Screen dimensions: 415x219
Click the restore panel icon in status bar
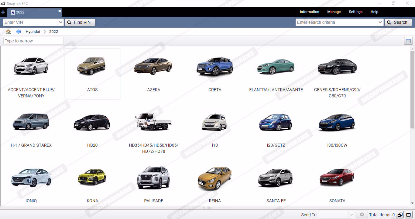(x=400, y=215)
